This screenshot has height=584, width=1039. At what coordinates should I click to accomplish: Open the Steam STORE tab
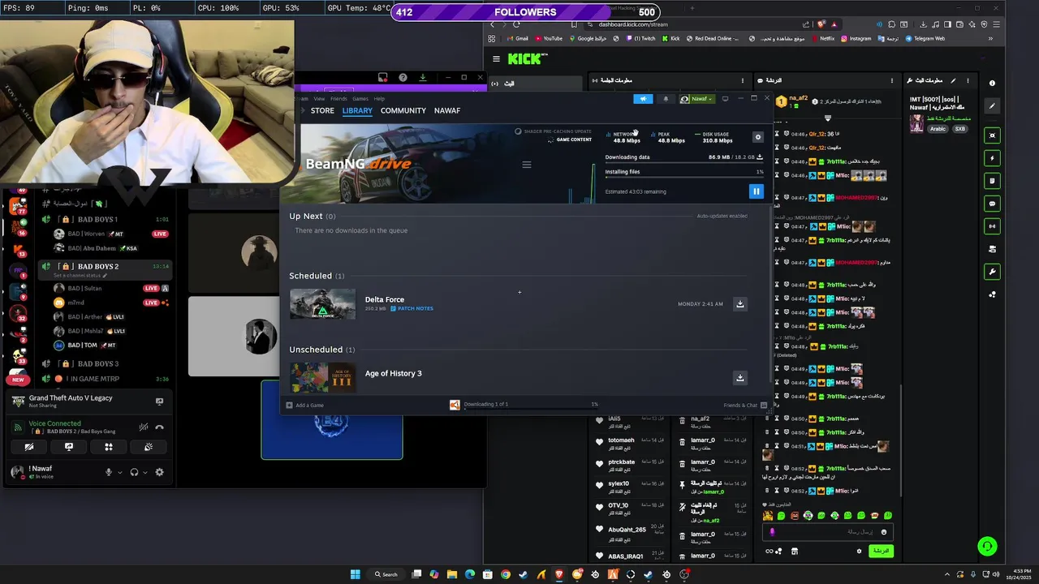[322, 110]
